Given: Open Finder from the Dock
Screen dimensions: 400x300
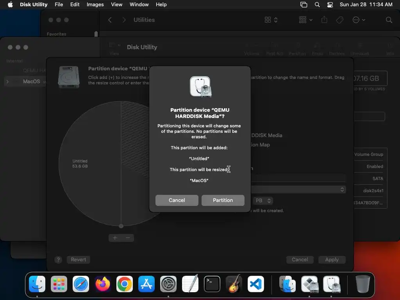Looking at the screenshot, I should pyautogui.click(x=37, y=284).
